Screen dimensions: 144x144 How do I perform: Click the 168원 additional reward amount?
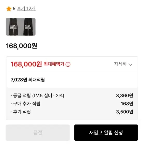point(127,104)
